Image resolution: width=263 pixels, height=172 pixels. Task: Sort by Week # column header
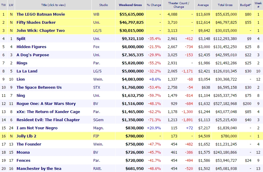(x=258, y=5)
